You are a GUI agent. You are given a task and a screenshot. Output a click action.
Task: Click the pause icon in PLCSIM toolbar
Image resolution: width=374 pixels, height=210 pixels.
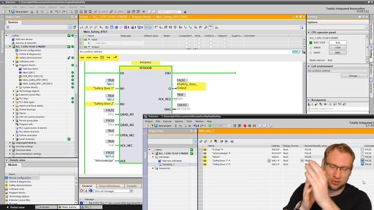click(x=254, y=126)
